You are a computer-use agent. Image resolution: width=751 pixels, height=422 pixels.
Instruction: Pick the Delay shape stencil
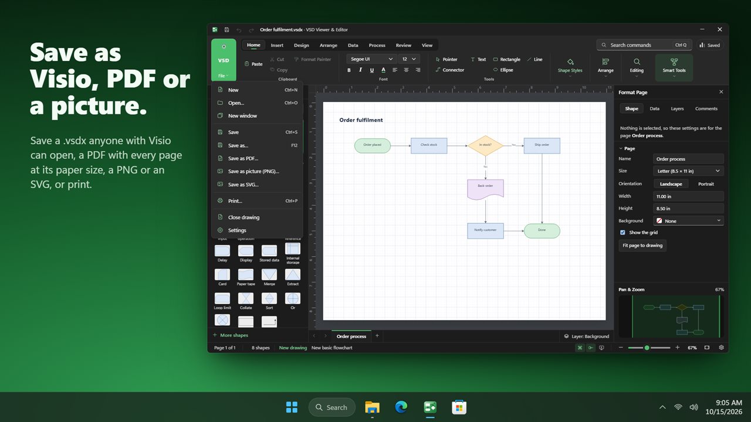222,253
